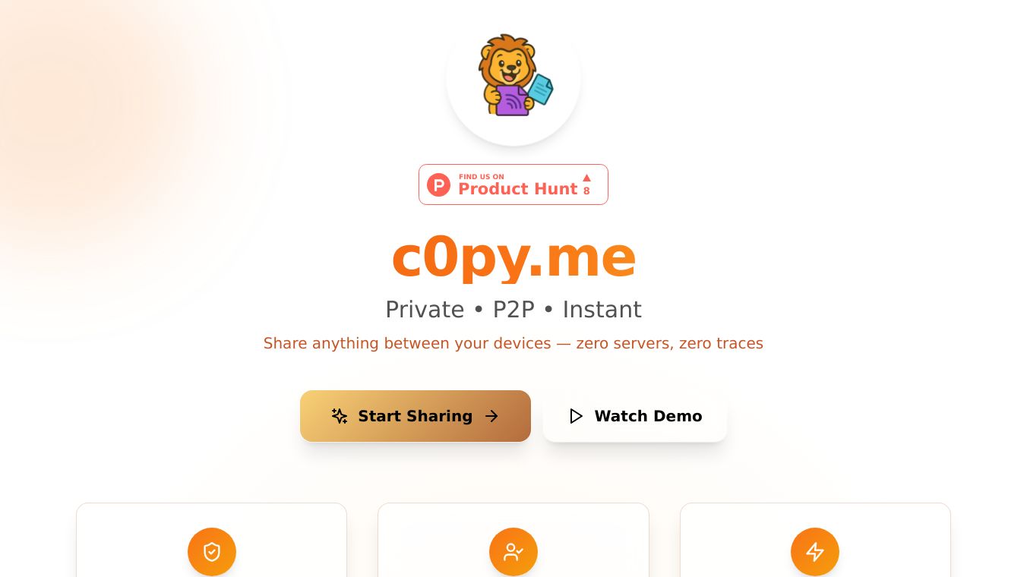
Task: Select the shield checkmark feature icon
Action: [212, 552]
